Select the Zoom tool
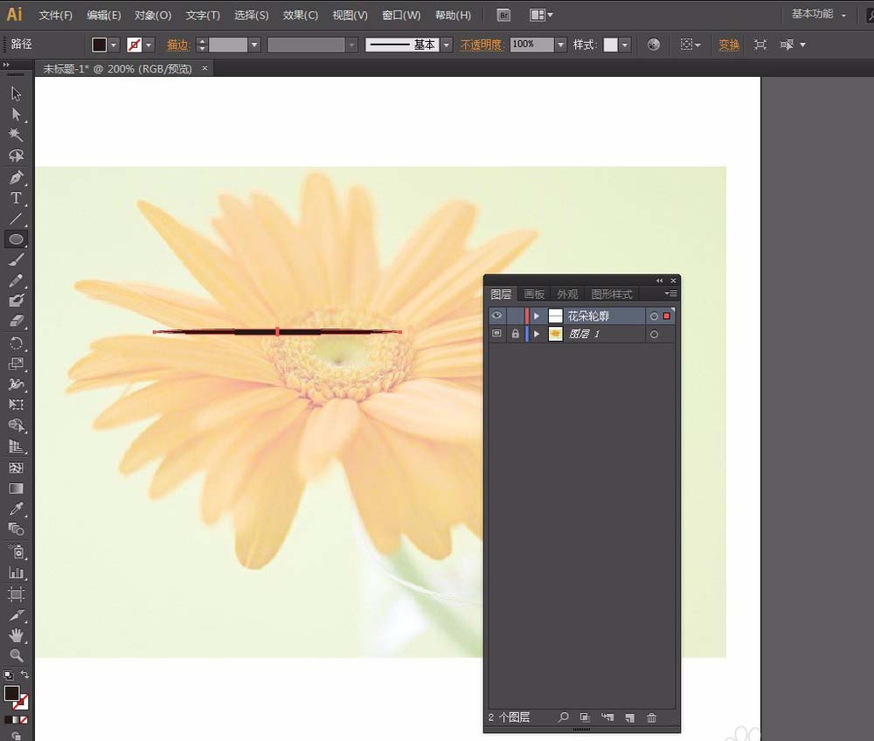The width and height of the screenshot is (874, 741). pos(16,655)
